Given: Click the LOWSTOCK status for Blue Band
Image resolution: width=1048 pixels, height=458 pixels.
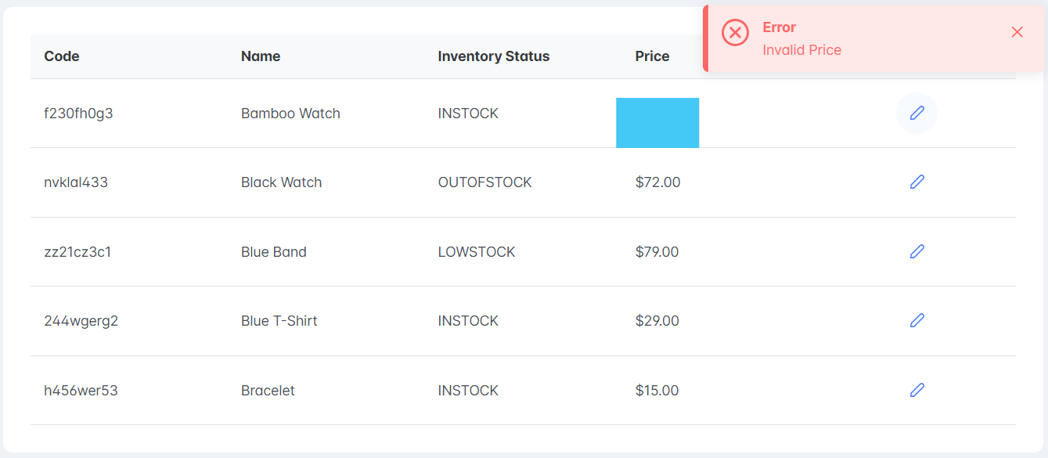Looking at the screenshot, I should [477, 252].
